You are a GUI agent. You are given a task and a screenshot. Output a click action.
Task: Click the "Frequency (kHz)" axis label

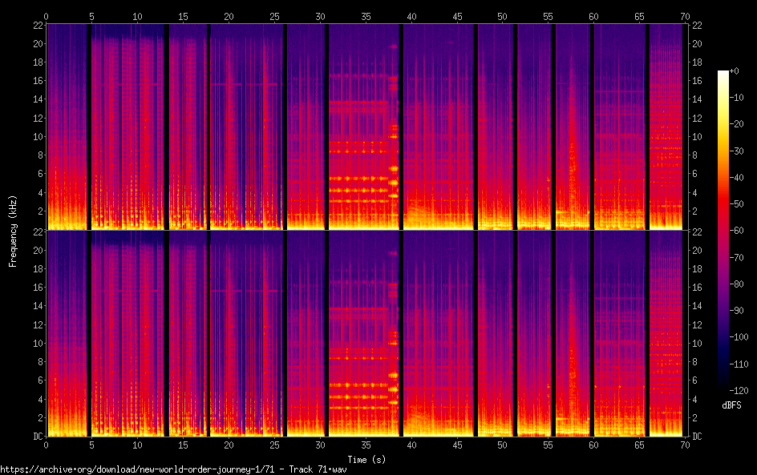13,230
